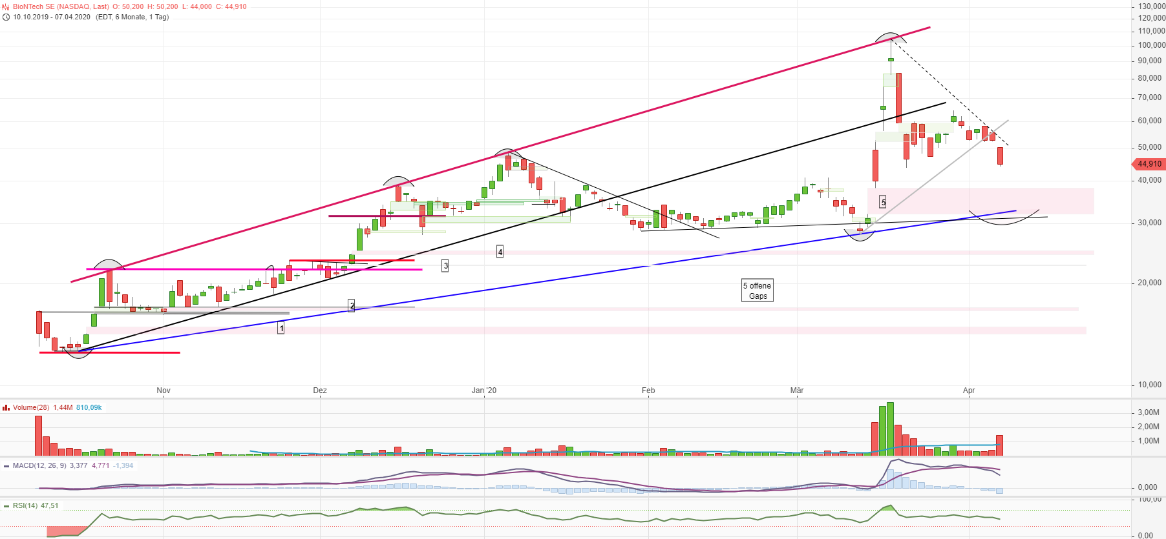Image resolution: width=1166 pixels, height=539 pixels.
Task: Click the RSI indicator line icon
Action: click(x=6, y=506)
